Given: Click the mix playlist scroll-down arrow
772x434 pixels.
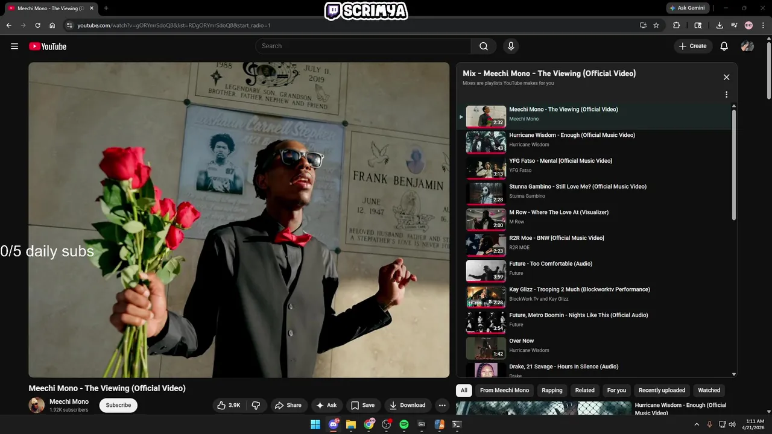Looking at the screenshot, I should [734, 374].
